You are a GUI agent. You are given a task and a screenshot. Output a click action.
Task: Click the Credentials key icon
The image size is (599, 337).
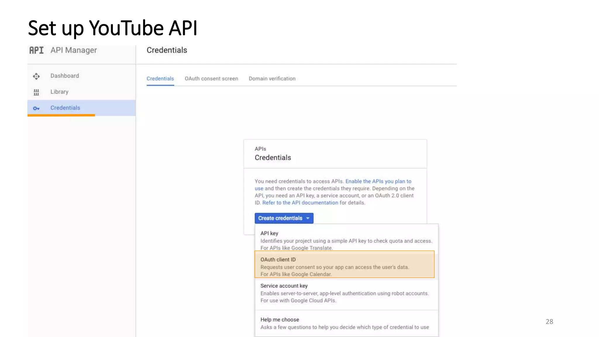coord(36,109)
